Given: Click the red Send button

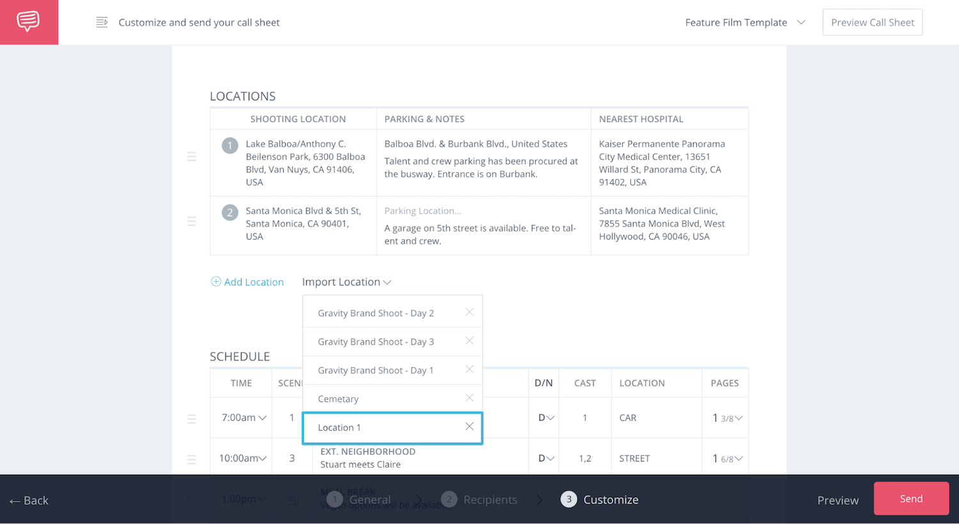Looking at the screenshot, I should 911,498.
